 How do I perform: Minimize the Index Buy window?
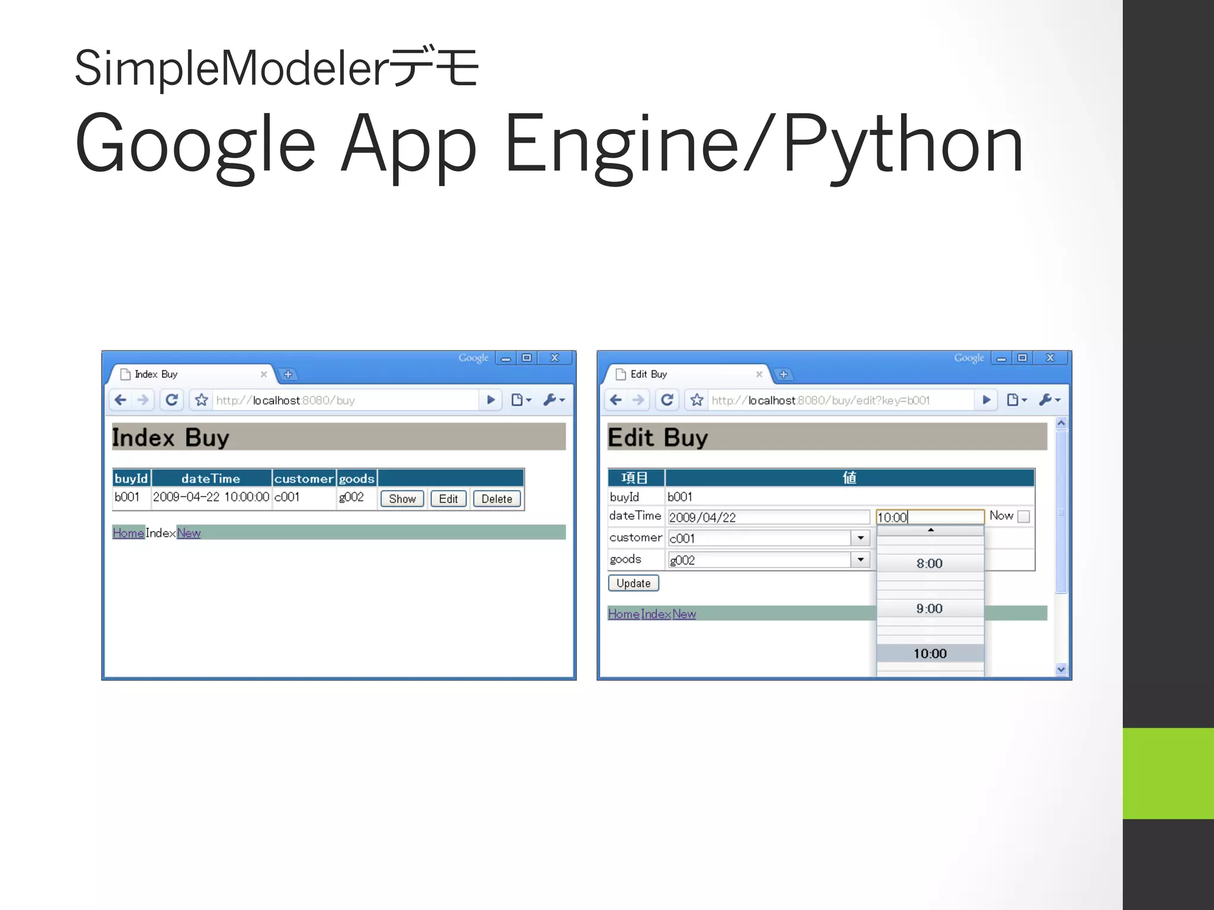506,358
